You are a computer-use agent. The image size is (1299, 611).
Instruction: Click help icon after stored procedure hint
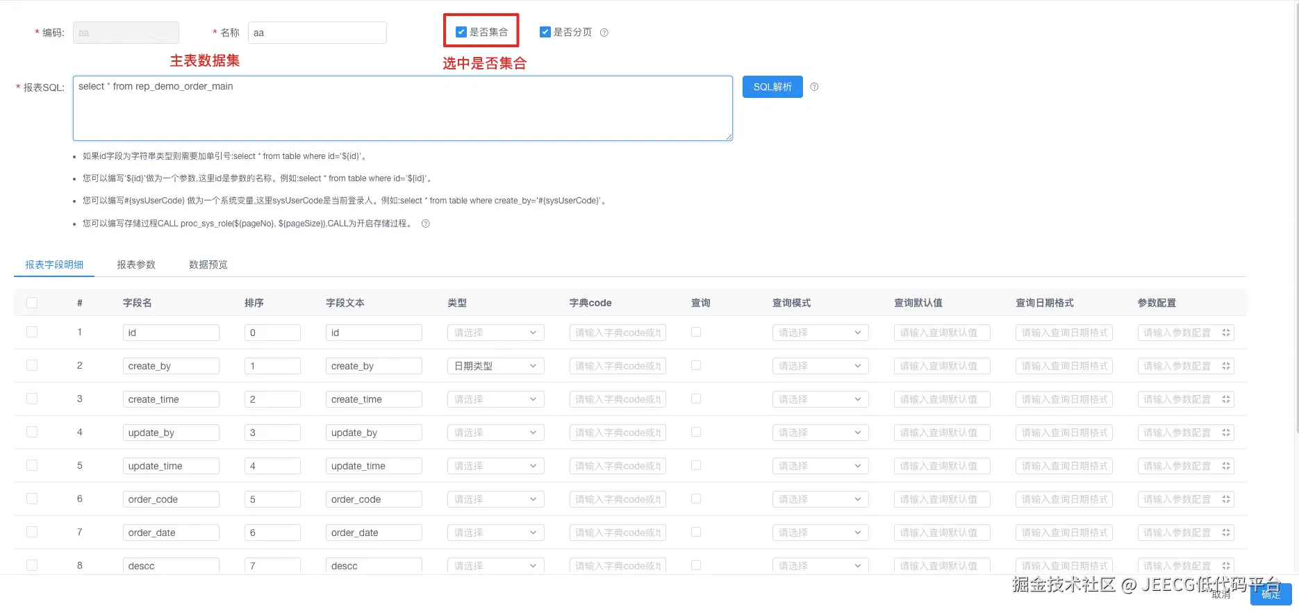tap(426, 224)
